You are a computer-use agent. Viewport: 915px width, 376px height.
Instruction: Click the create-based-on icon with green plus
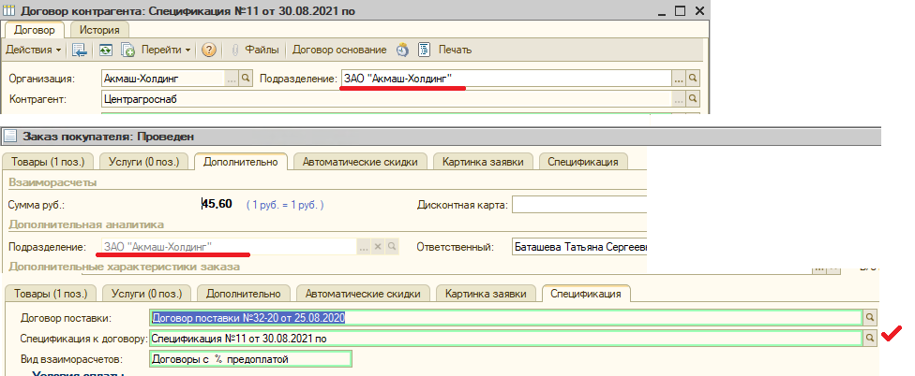pyautogui.click(x=127, y=51)
